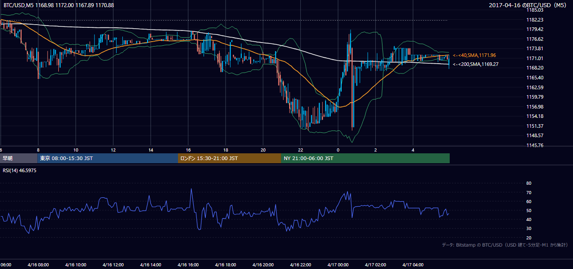Click hour label 12 under the price chart
Viewport: 573px width, 269px height.
[113, 150]
